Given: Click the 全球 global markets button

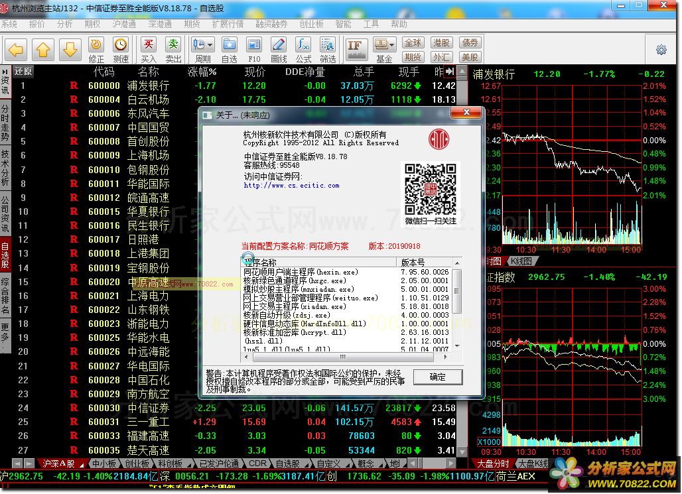Looking at the screenshot, I should (413, 42).
